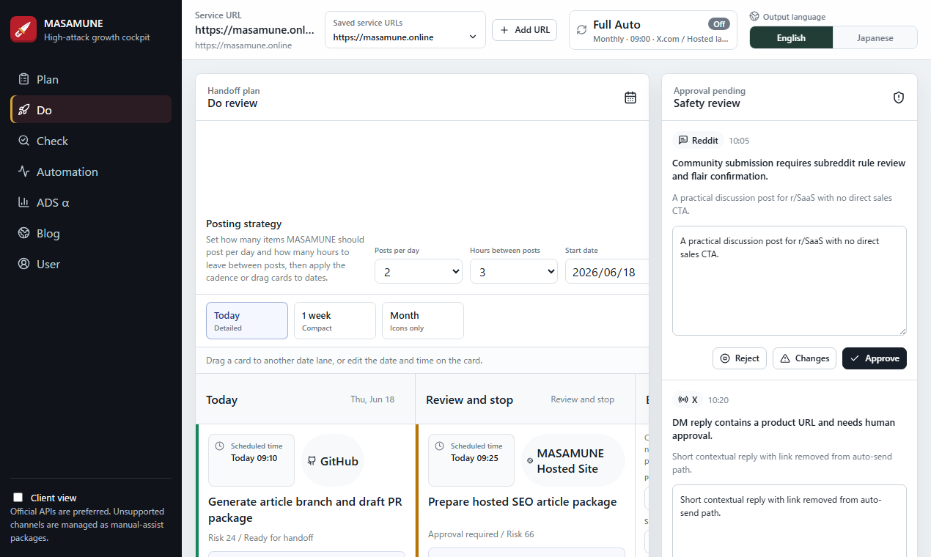Click the Output language globe icon
The height and width of the screenshot is (557, 931).
point(755,17)
